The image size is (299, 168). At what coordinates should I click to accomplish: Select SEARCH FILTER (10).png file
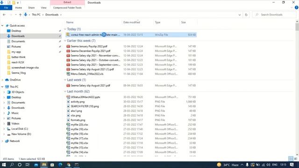tap(85, 106)
